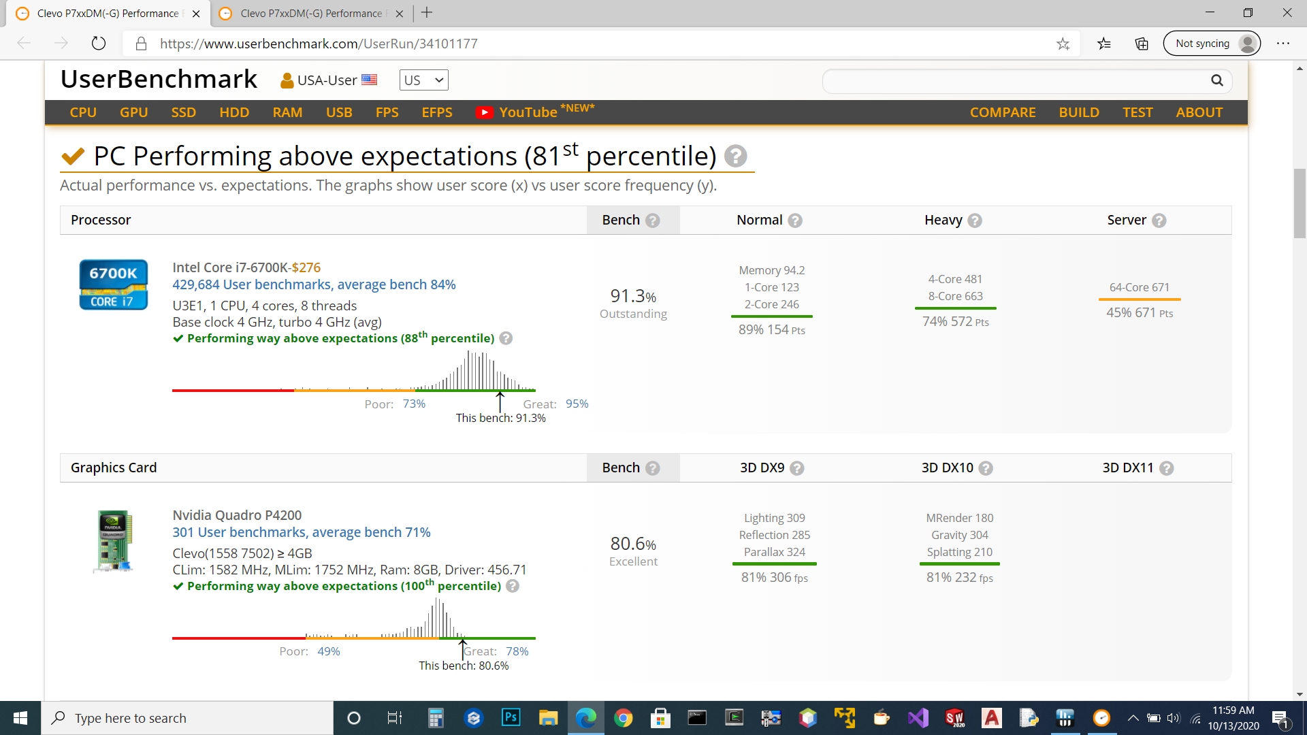Refresh the page with the reload button
Viewport: 1307px width, 735px height.
point(99,44)
